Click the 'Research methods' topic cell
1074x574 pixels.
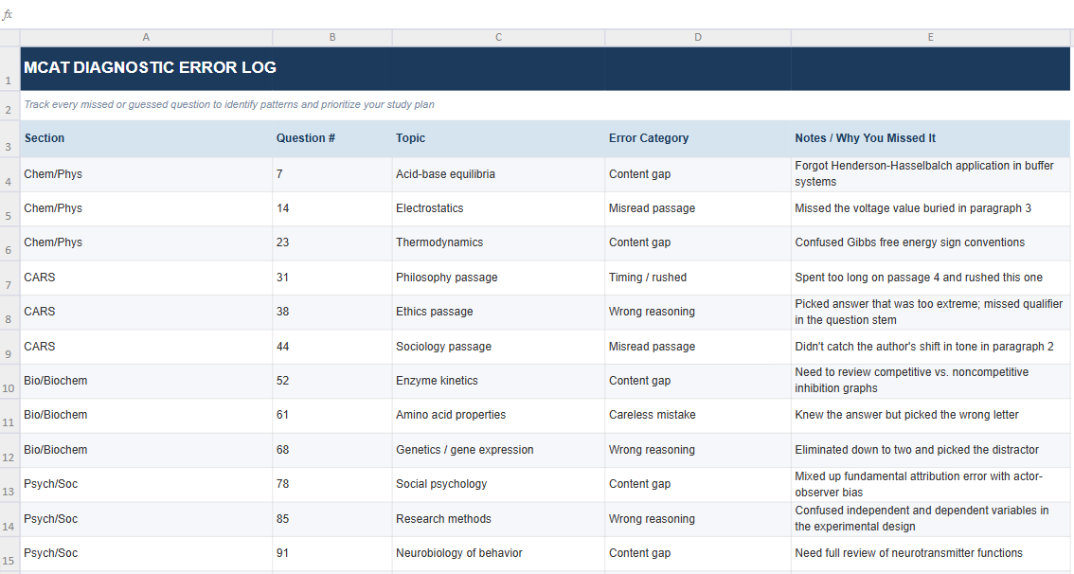click(x=498, y=519)
